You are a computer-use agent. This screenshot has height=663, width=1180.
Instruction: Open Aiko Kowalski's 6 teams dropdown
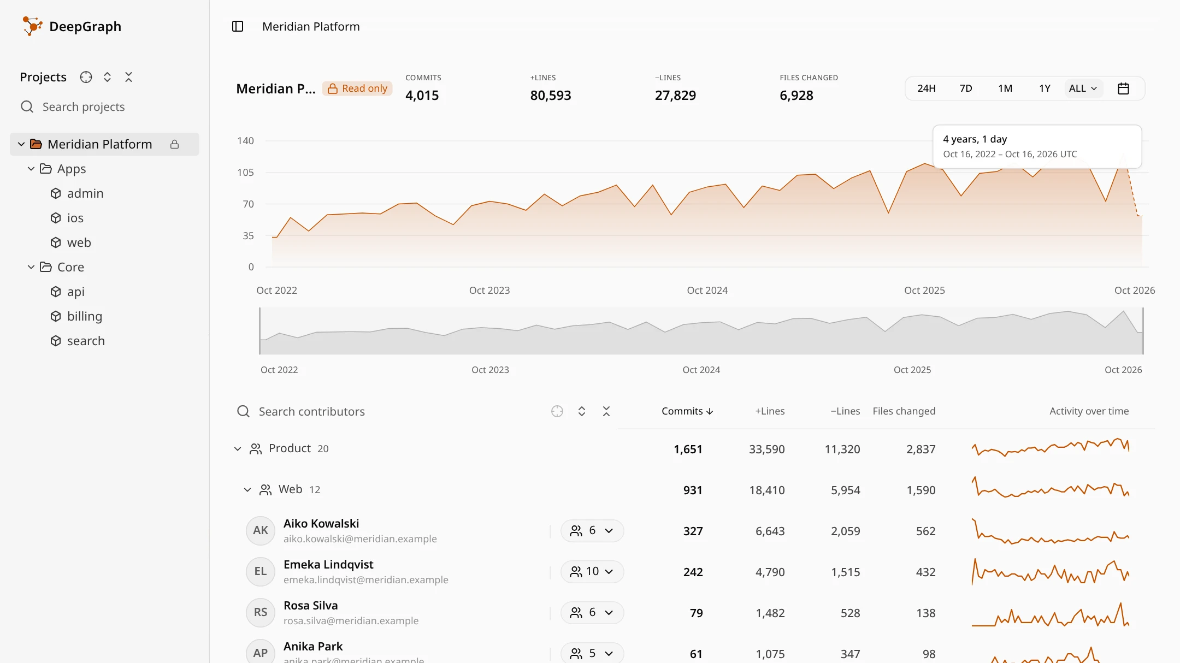[x=592, y=531]
